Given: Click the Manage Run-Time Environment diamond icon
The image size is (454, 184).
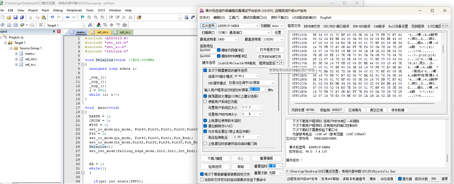Looking at the screenshot, I should point(111,25).
